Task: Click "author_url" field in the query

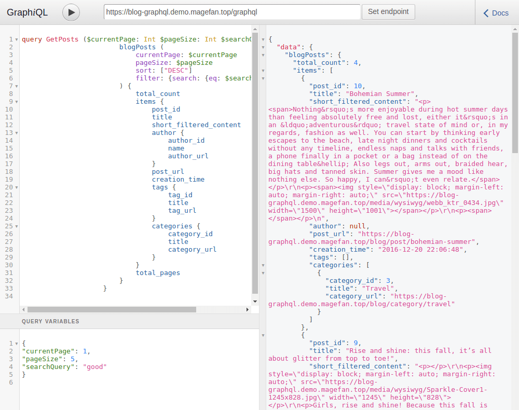Action: pos(188,156)
